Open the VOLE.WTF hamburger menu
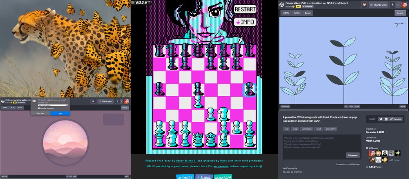 pyautogui.click(x=133, y=2)
